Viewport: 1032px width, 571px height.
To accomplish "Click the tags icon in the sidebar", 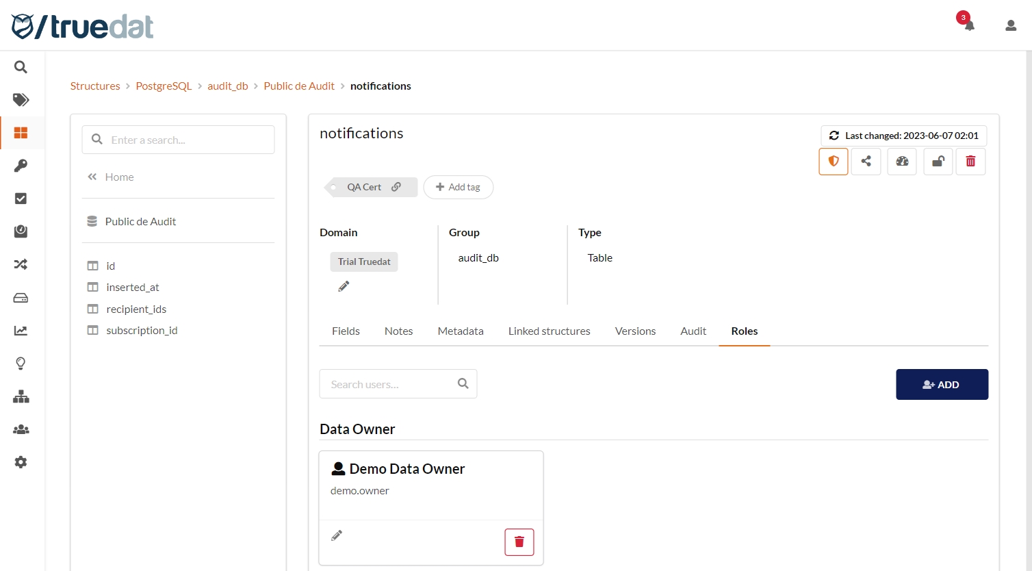I will [x=21, y=100].
